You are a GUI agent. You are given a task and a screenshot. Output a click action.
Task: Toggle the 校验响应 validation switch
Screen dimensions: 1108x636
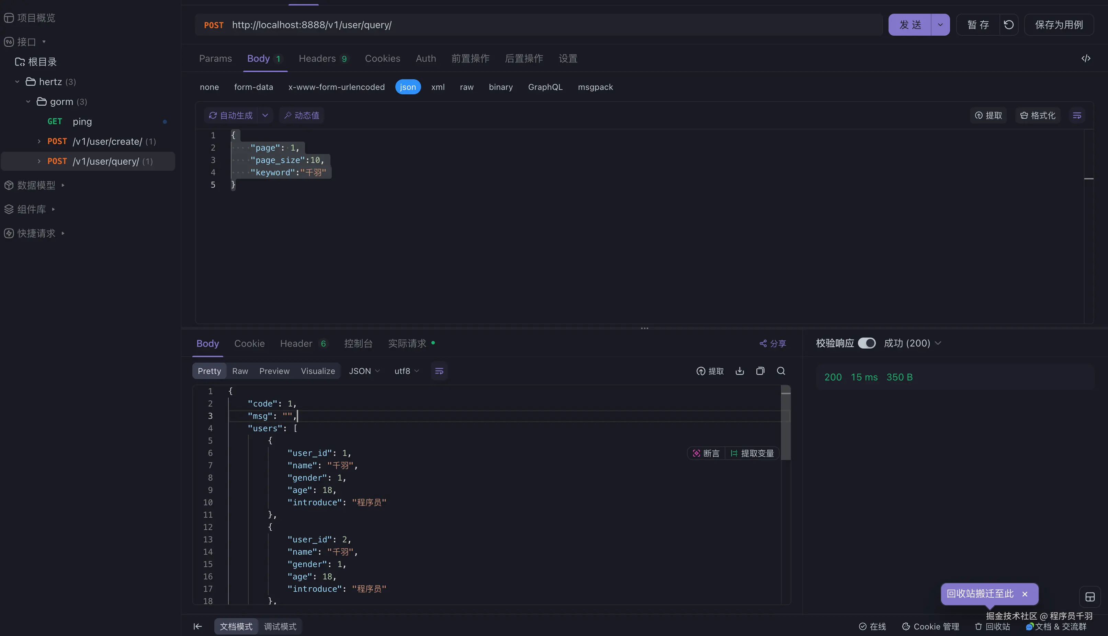coord(867,343)
